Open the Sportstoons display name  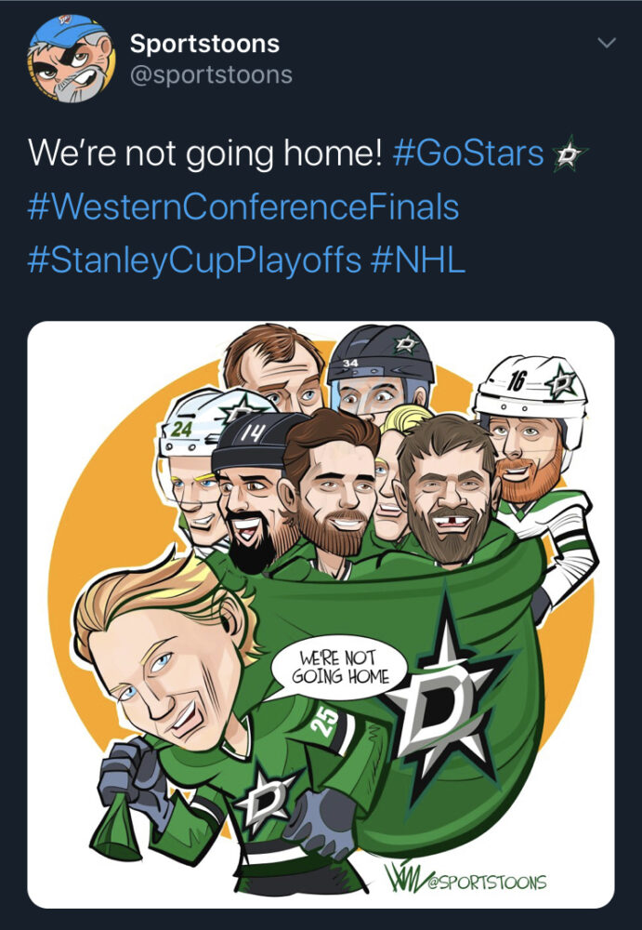tap(204, 44)
